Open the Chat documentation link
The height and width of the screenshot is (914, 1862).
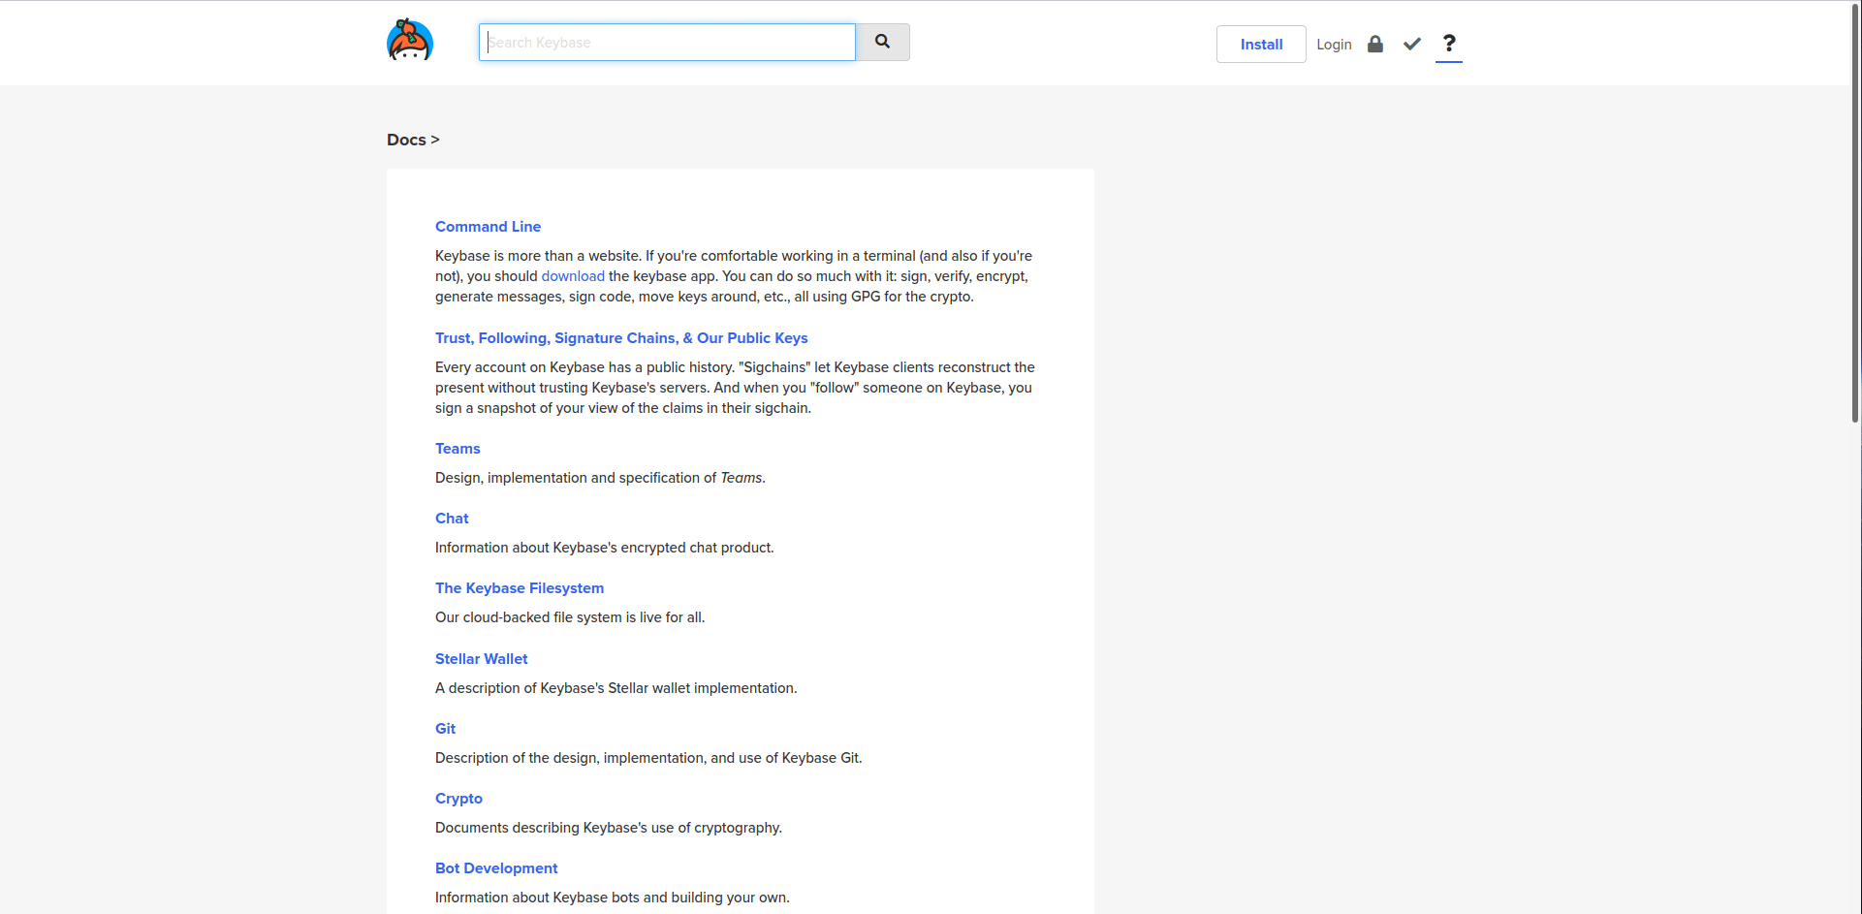pyautogui.click(x=452, y=519)
